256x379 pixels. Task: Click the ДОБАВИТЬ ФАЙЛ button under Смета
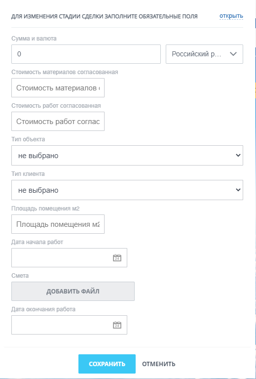click(73, 291)
